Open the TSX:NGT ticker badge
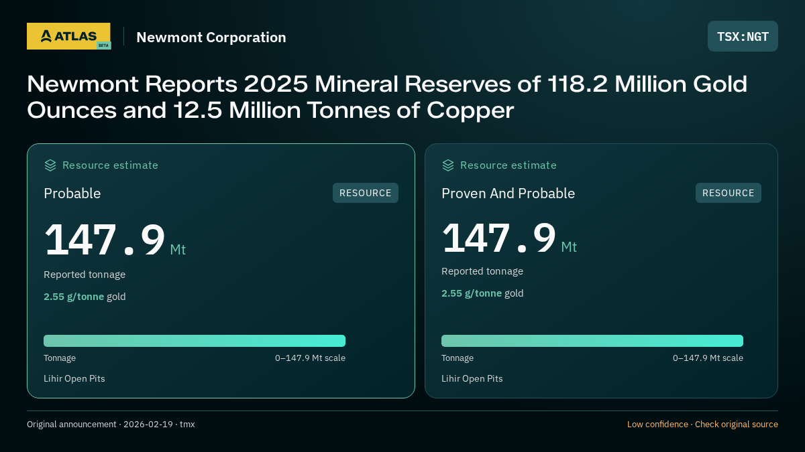This screenshot has width=805, height=452. tap(743, 36)
